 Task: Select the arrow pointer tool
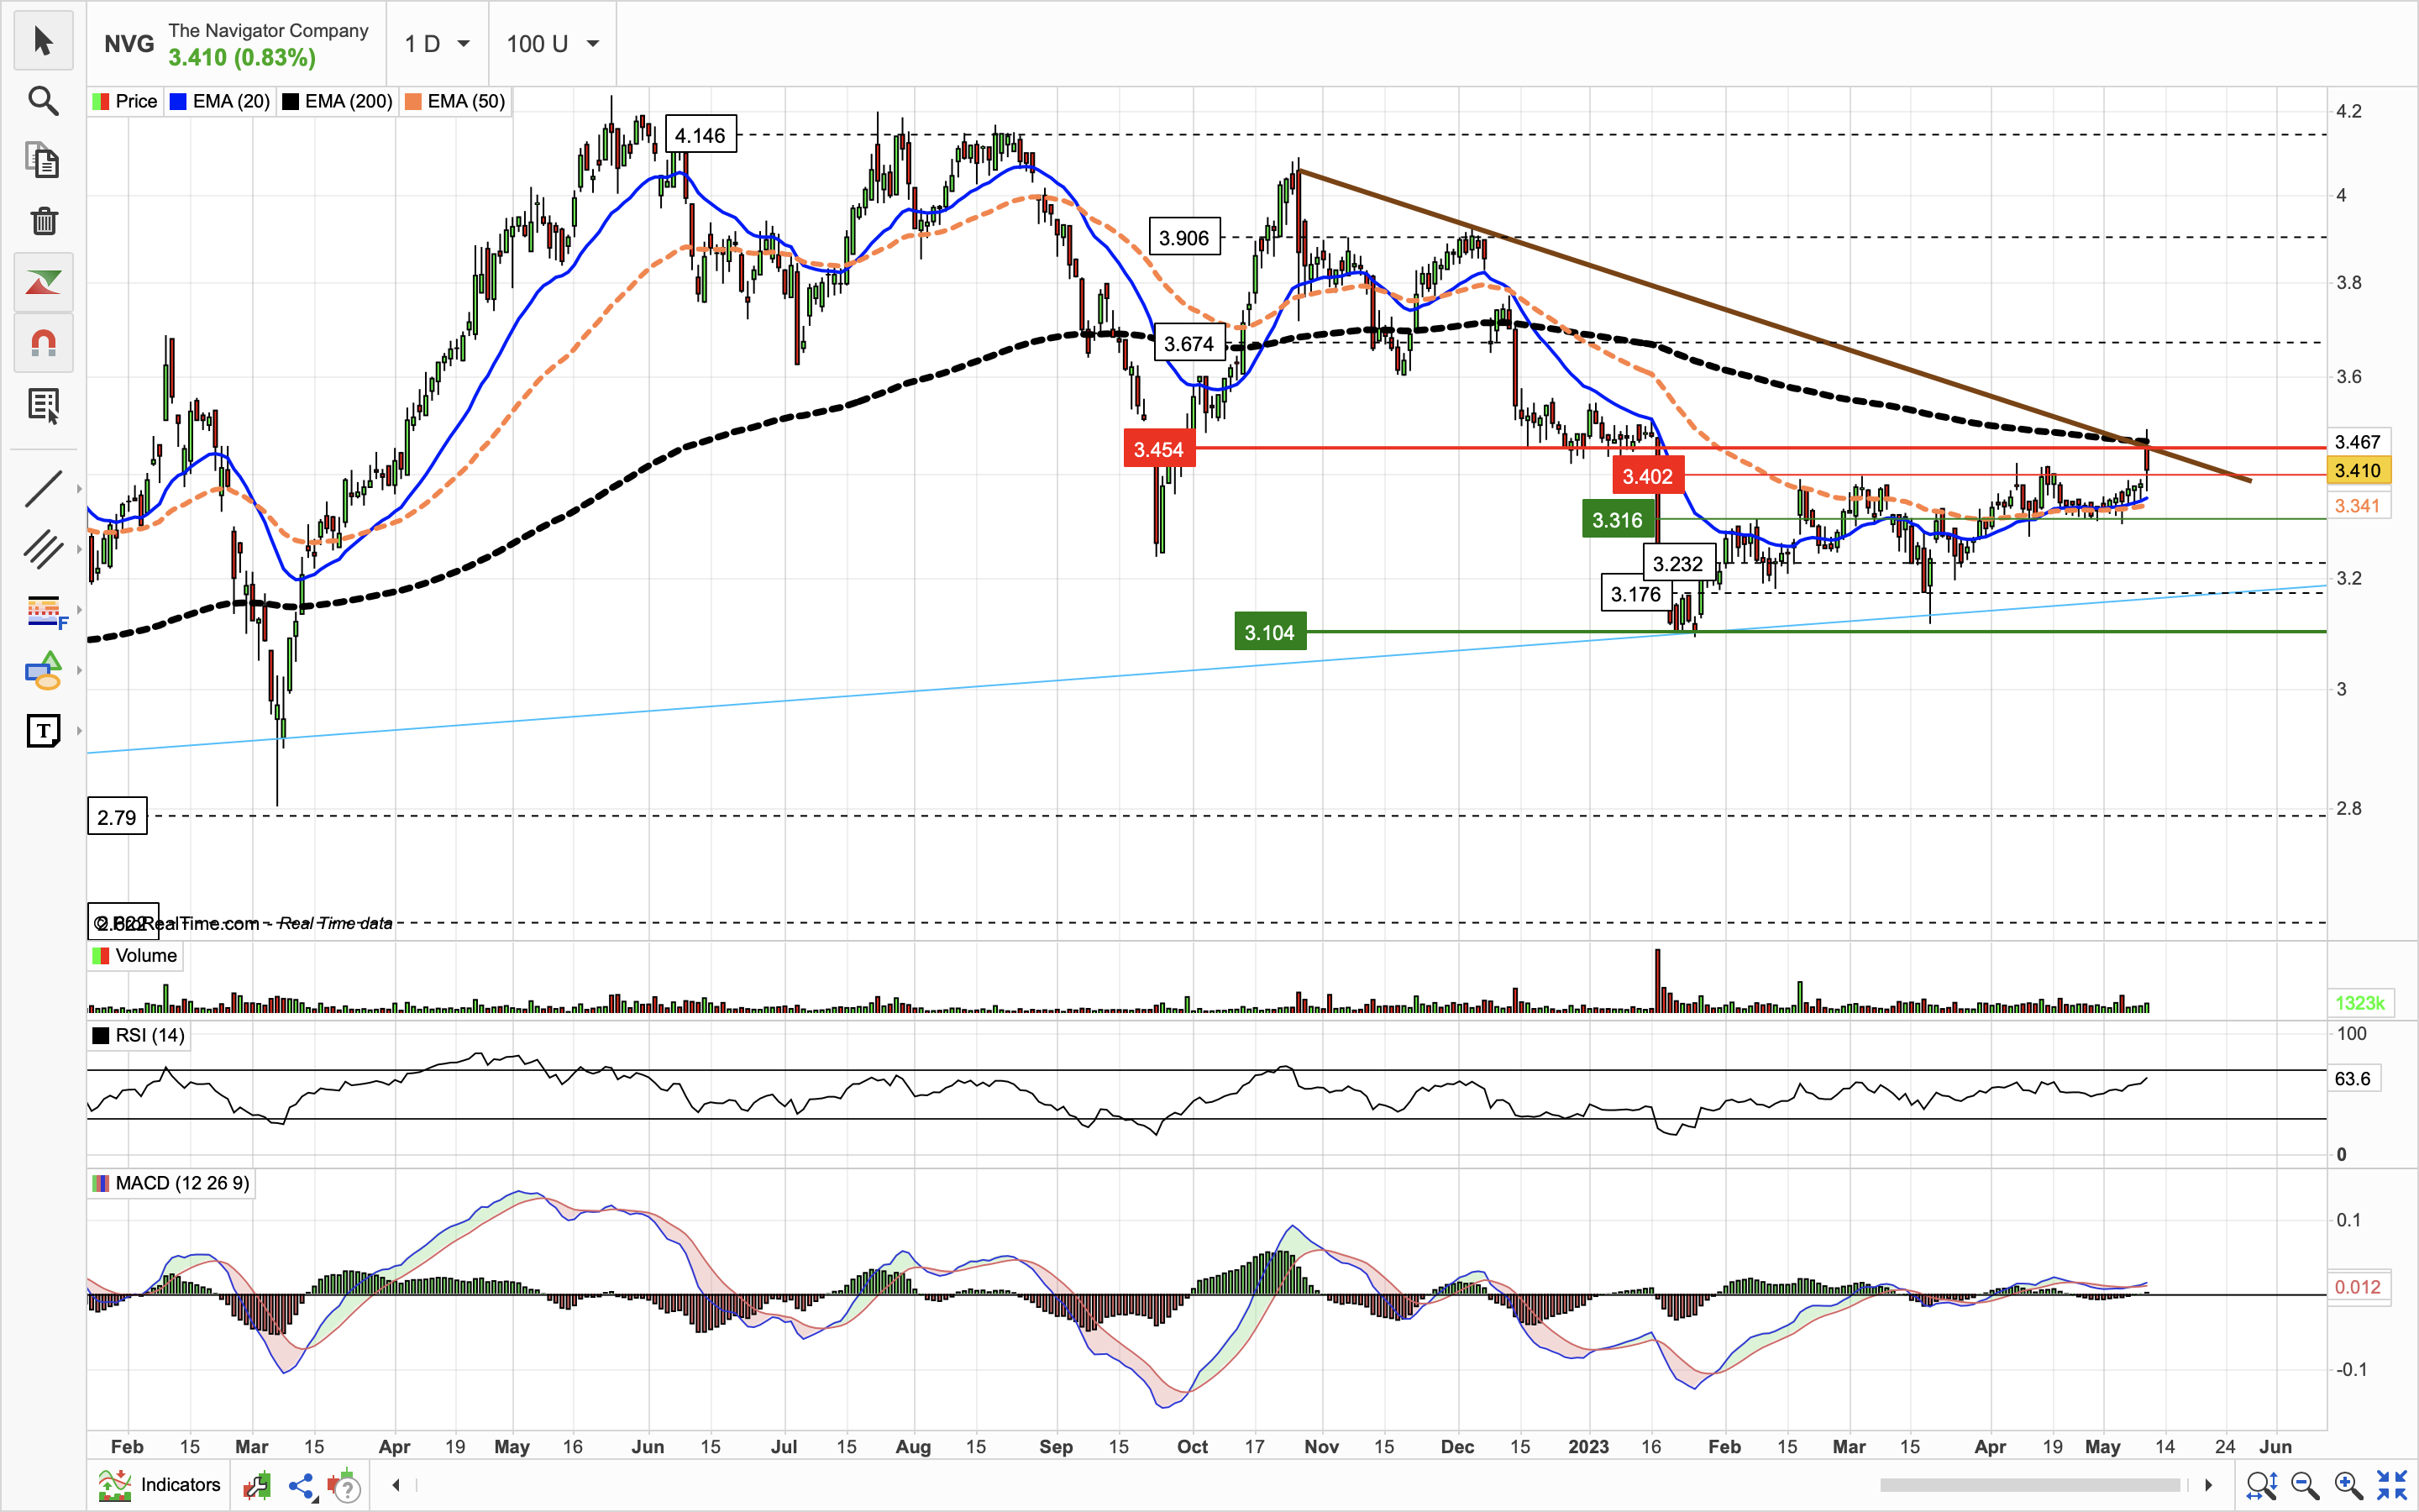[x=43, y=41]
